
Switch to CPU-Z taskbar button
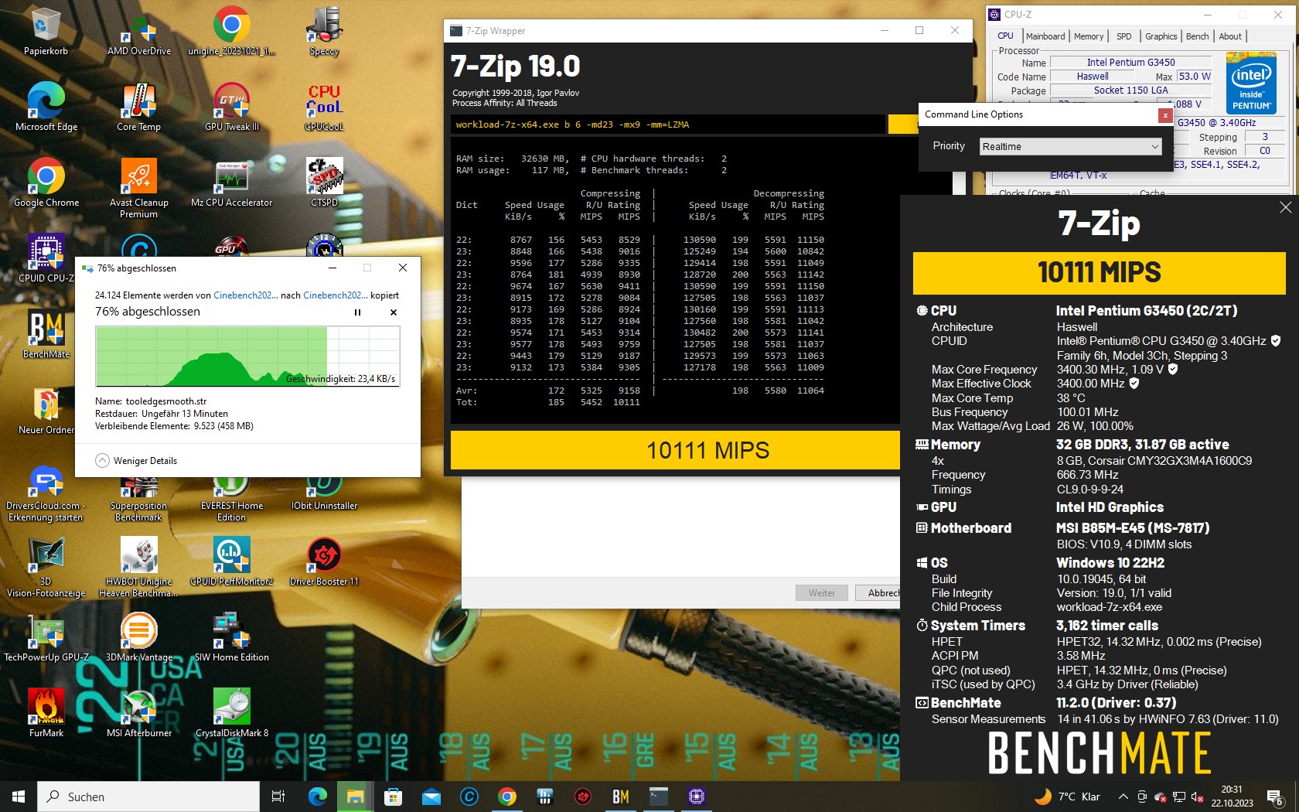[x=696, y=797]
